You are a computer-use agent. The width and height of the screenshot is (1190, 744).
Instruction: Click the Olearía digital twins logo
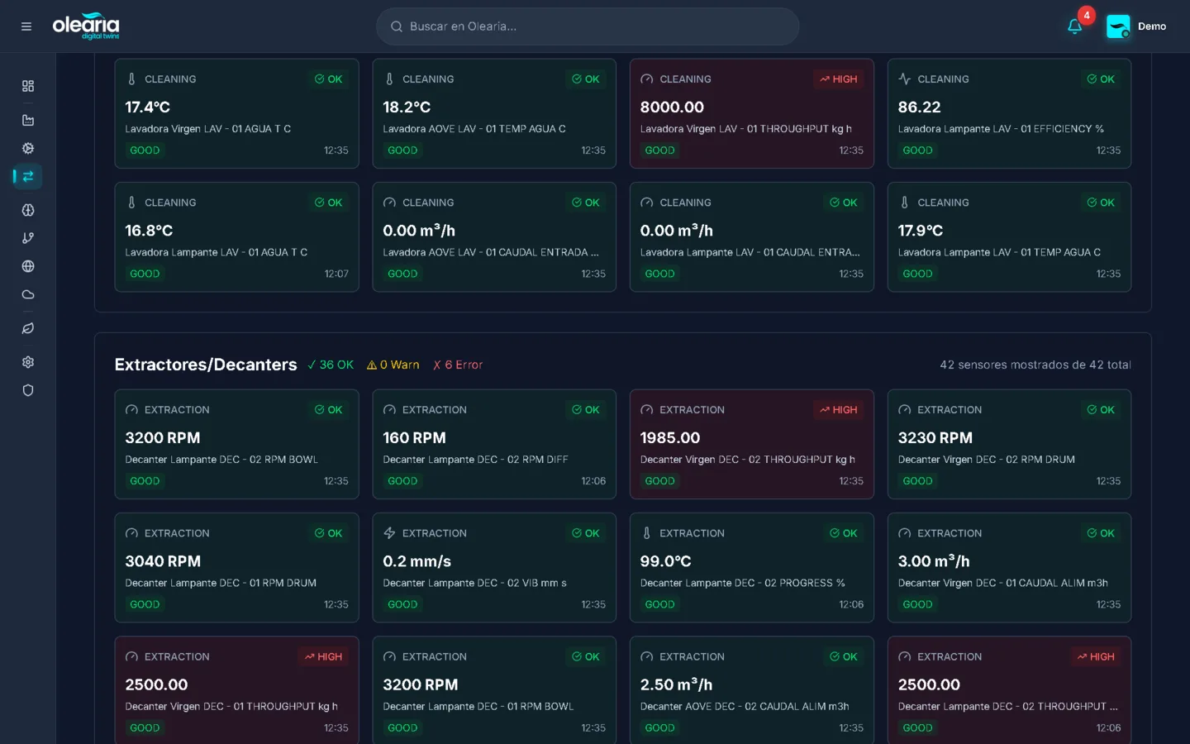(86, 26)
